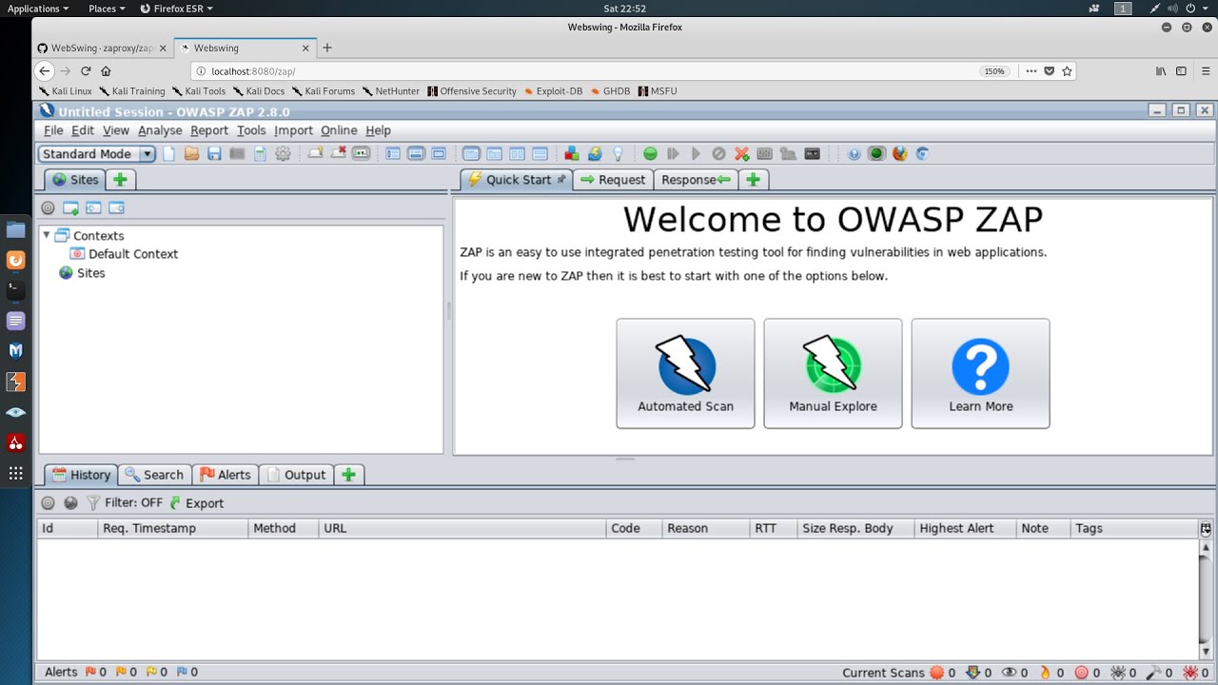Open the ZAP Help menu
The height and width of the screenshot is (685, 1218).
(378, 130)
